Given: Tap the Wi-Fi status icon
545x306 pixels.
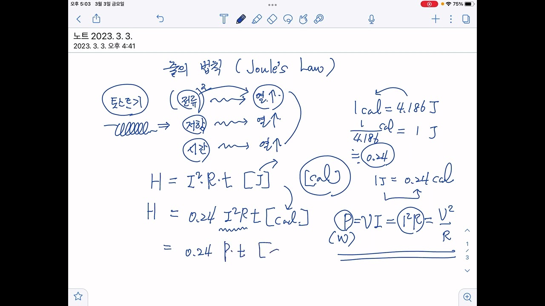Looking at the screenshot, I should [x=448, y=4].
